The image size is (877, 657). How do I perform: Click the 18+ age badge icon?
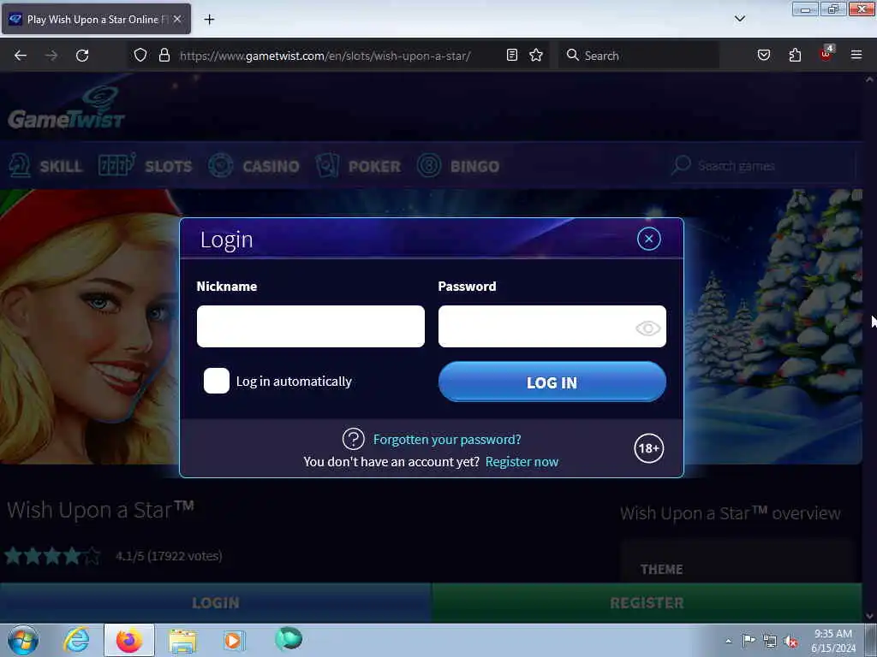[x=649, y=448]
